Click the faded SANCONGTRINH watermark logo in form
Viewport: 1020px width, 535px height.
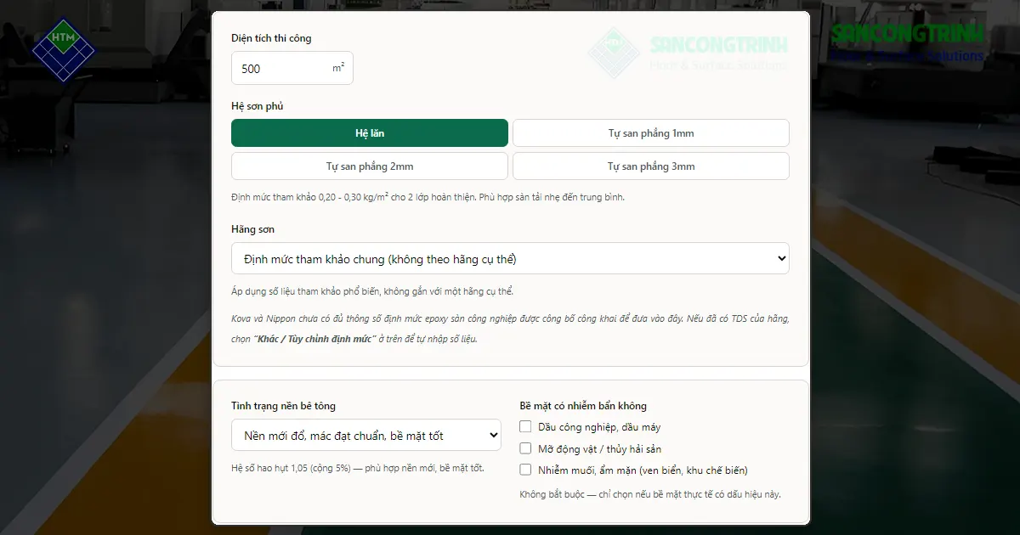tap(688, 52)
